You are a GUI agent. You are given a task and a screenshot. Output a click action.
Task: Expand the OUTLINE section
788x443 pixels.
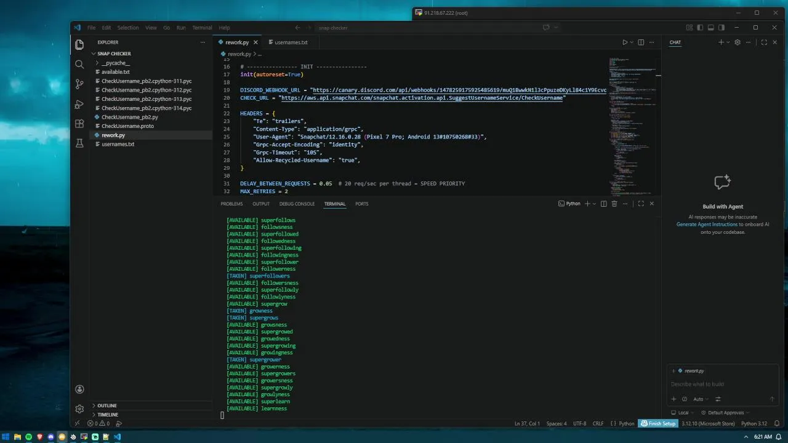click(107, 405)
